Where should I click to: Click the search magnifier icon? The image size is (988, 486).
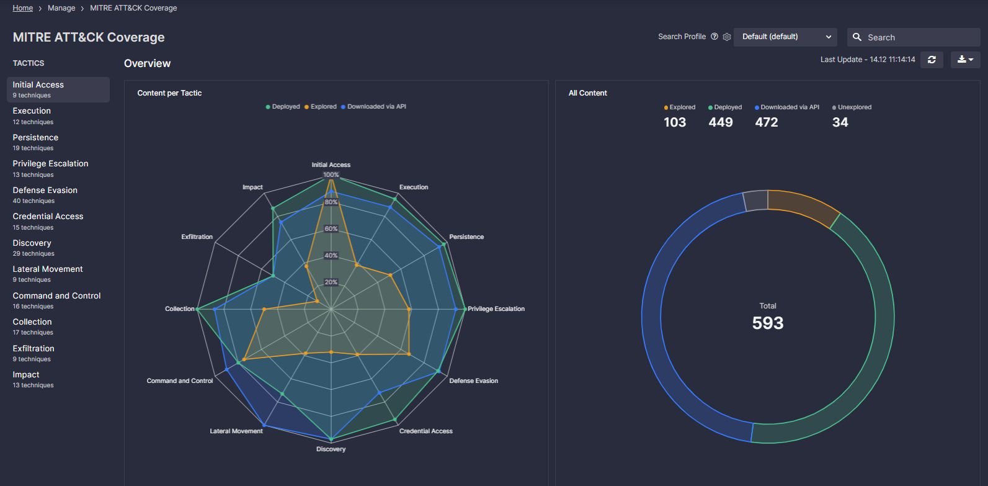[x=857, y=37]
